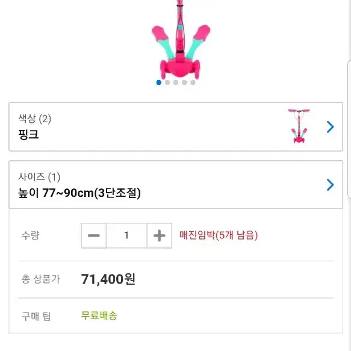
Task: Edit the quantity number field
Action: tap(126, 235)
